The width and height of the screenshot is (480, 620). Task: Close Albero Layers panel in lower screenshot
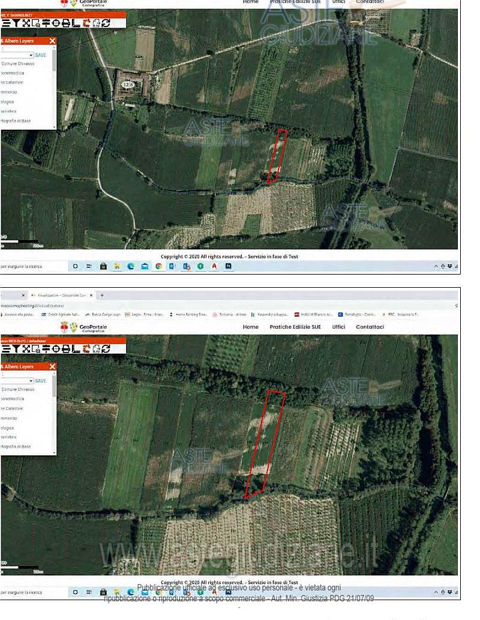pyautogui.click(x=53, y=366)
